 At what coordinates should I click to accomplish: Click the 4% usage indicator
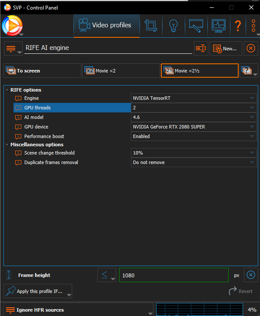pyautogui.click(x=252, y=309)
